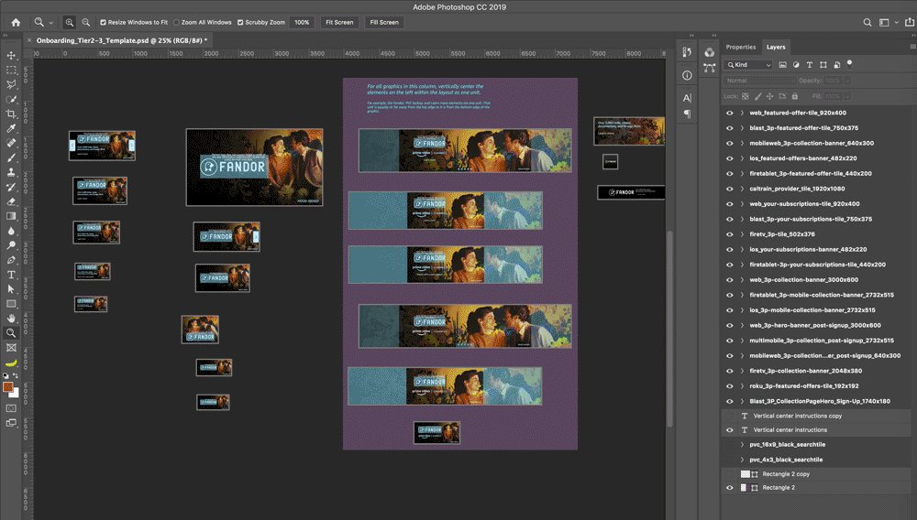
Task: Click the Zoom Out button in options bar
Action: point(86,22)
